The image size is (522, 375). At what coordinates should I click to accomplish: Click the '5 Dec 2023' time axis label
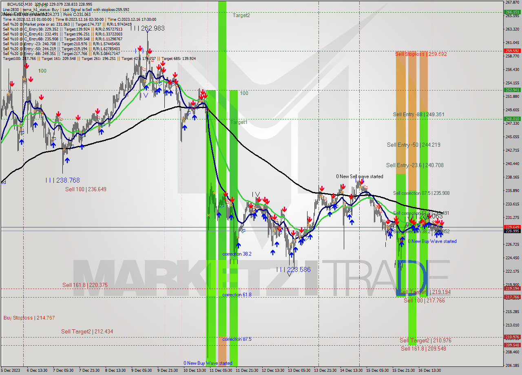pos(10,371)
